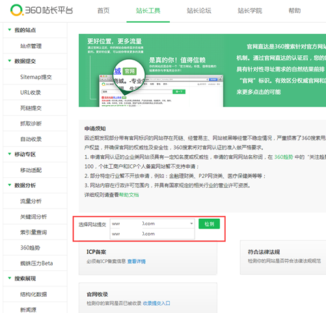Click the green 检测 button

[209, 224]
